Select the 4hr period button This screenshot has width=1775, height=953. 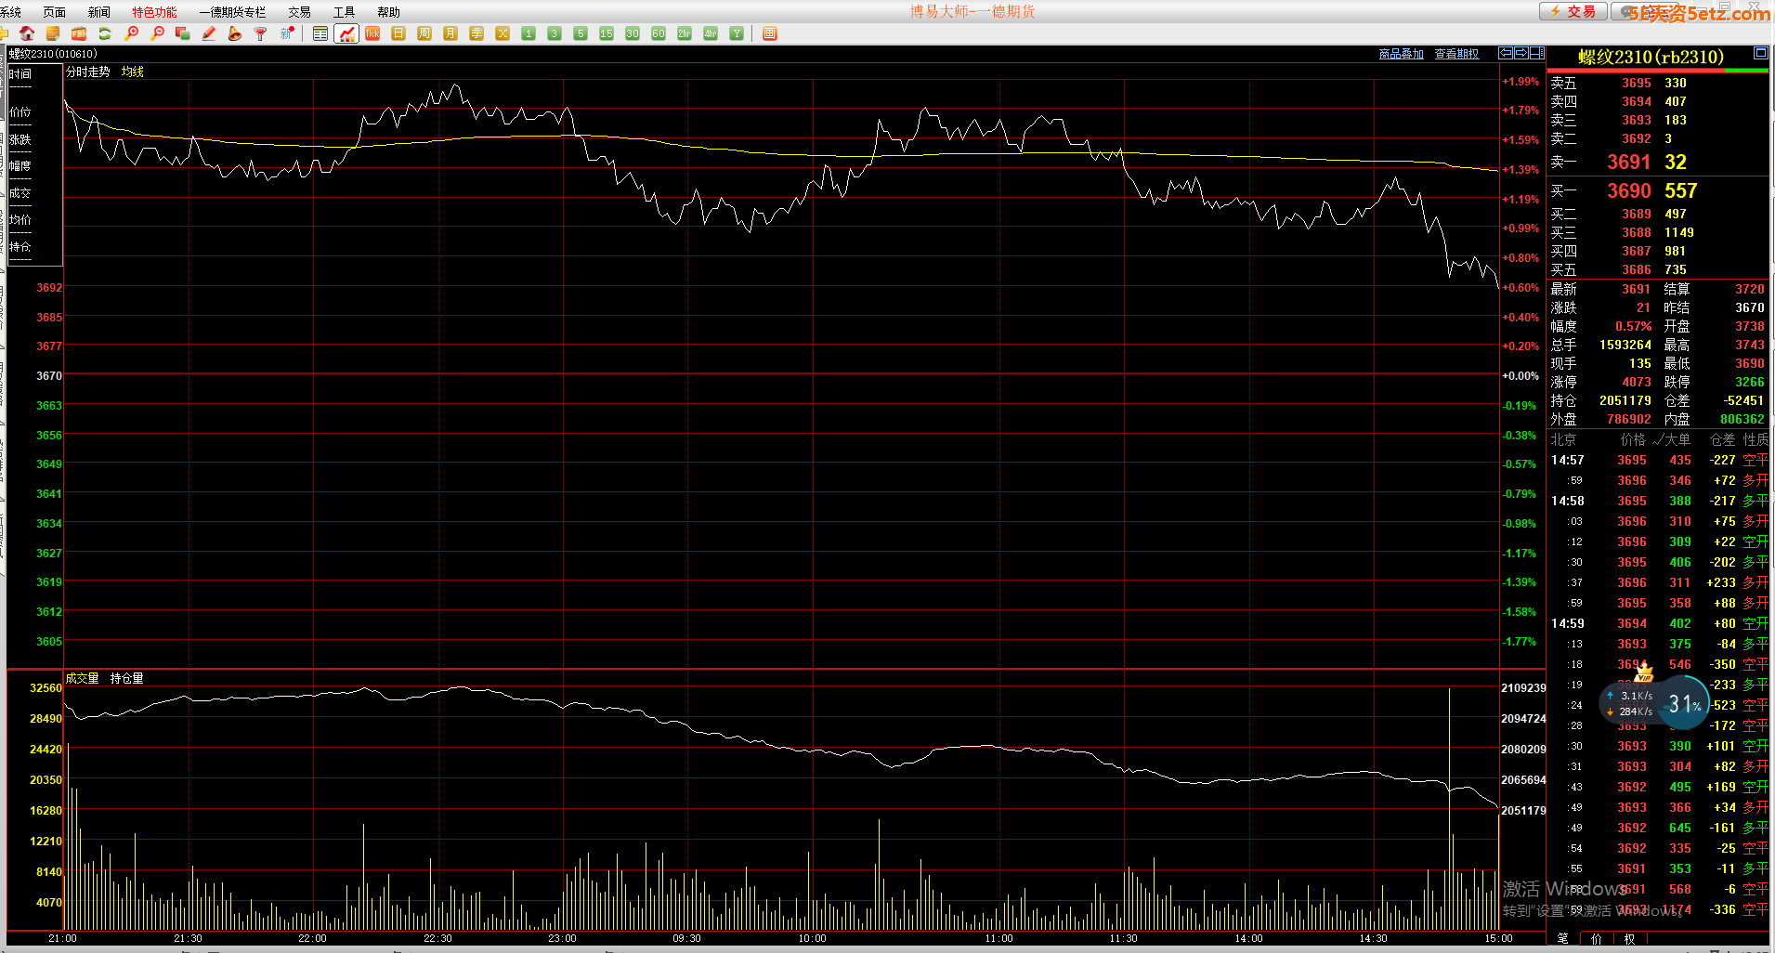pos(711,33)
